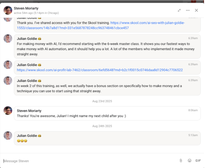The width and height of the screenshot is (205, 168).
Task: Click Julian Goldie's avatar beside the week 2 bonus message
Action: point(8,80)
